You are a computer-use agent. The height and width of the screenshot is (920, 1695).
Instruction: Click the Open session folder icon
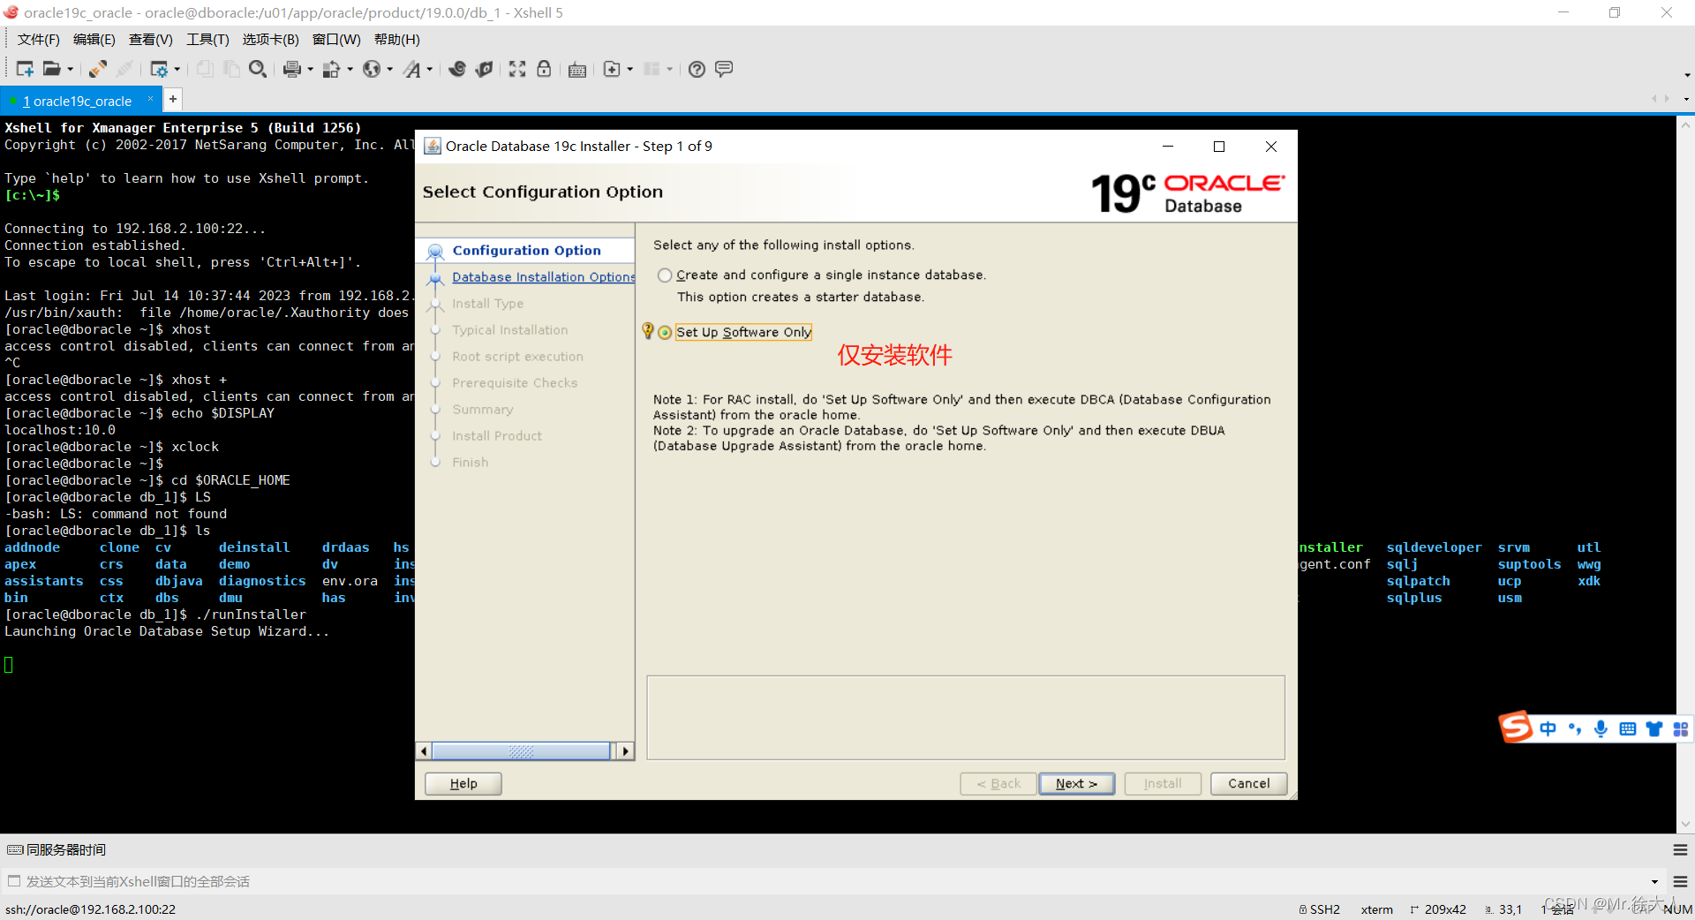click(52, 69)
